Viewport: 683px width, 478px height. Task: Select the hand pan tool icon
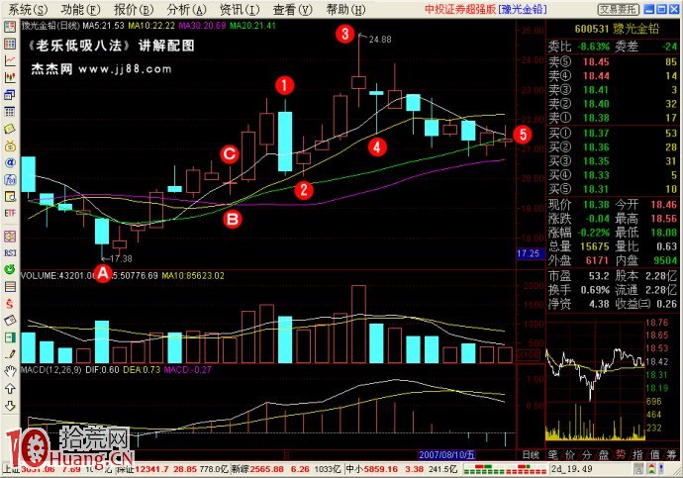coord(10,371)
